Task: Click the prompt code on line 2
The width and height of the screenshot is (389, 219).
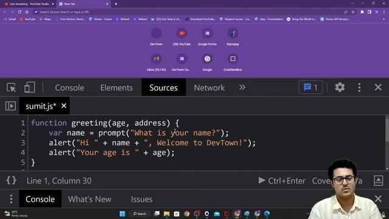Action: coord(139,133)
